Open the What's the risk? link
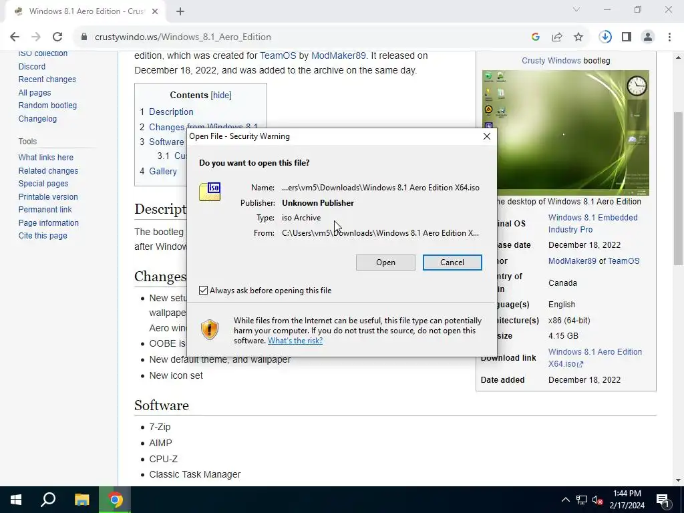Image resolution: width=684 pixels, height=513 pixels. (x=295, y=341)
